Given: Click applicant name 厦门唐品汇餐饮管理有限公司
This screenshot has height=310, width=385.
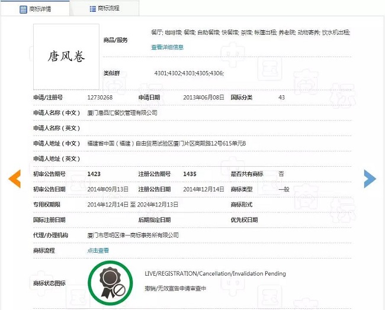Looking at the screenshot, I should [x=122, y=112].
